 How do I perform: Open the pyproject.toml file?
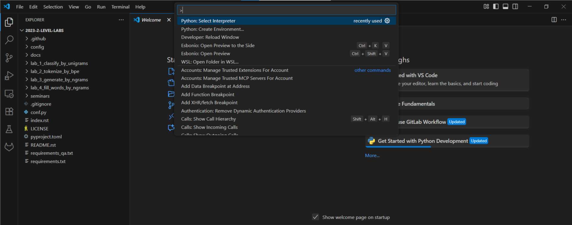[46, 137]
